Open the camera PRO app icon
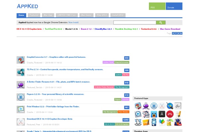The width and height of the screenshot is (199, 132). tap(178, 122)
